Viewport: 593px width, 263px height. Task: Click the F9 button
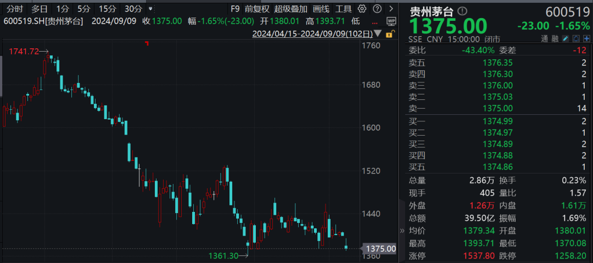coord(235,9)
